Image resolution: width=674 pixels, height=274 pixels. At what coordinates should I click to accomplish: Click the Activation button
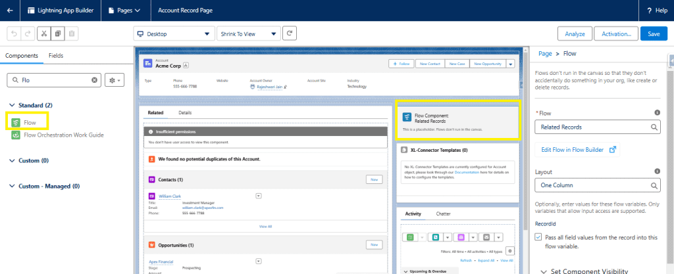(616, 34)
